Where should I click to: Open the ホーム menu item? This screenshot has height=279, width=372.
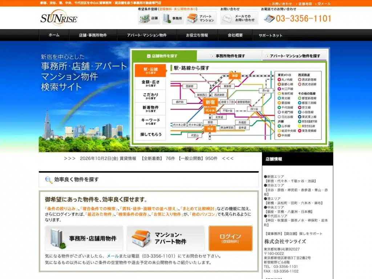click(54, 35)
